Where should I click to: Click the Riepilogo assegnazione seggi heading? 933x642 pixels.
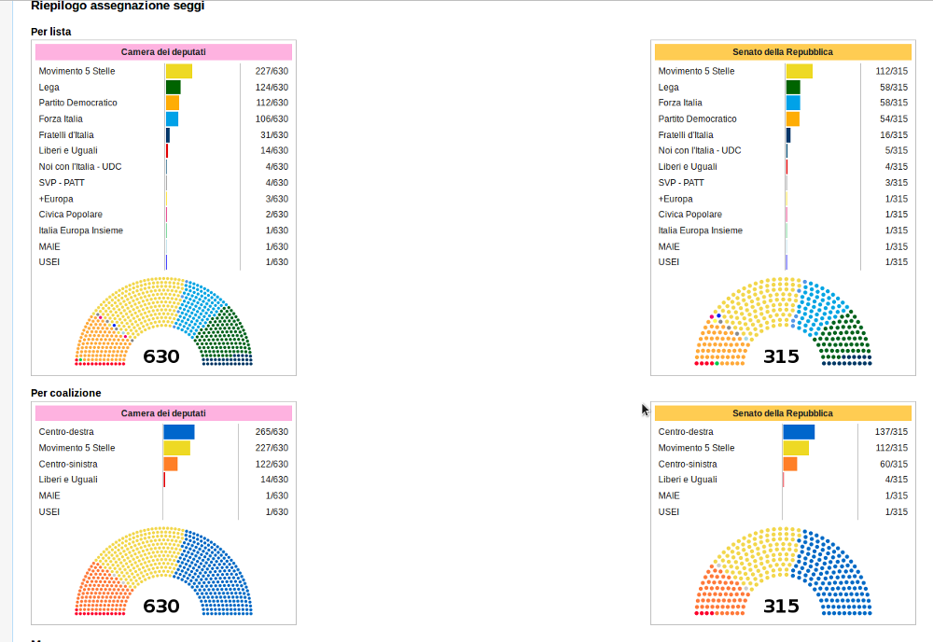click(118, 7)
